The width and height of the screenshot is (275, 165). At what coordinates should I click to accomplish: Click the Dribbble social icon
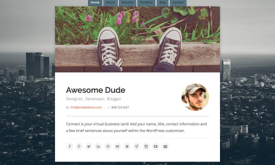[x=108, y=146]
